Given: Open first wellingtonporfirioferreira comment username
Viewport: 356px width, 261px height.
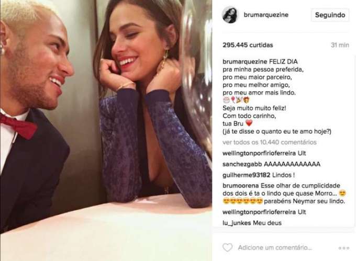Looking at the screenshot, I should point(259,153).
